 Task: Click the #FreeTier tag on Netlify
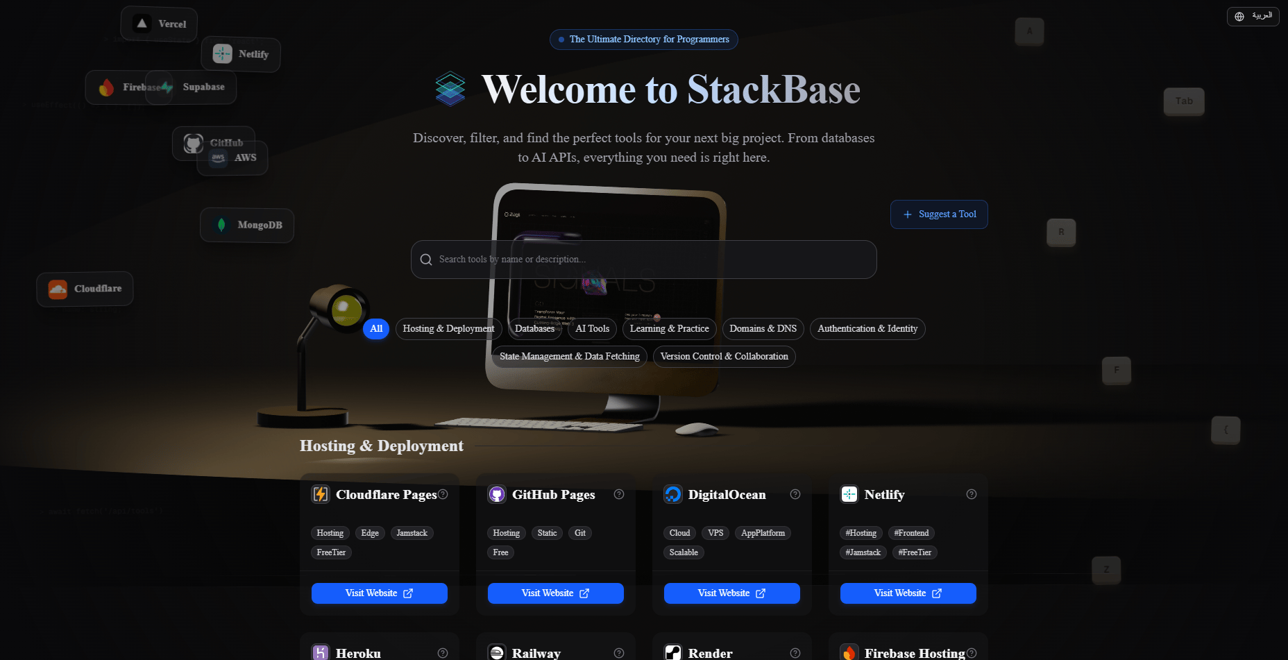pyautogui.click(x=915, y=552)
